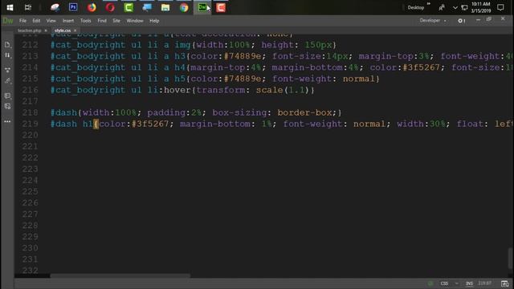Open the blue chat bubbles taskbar icon
This screenshot has height=289, width=514.
click(x=147, y=7)
